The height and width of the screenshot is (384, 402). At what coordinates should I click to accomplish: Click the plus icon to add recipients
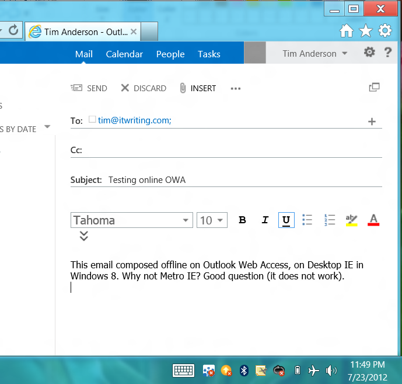click(372, 122)
